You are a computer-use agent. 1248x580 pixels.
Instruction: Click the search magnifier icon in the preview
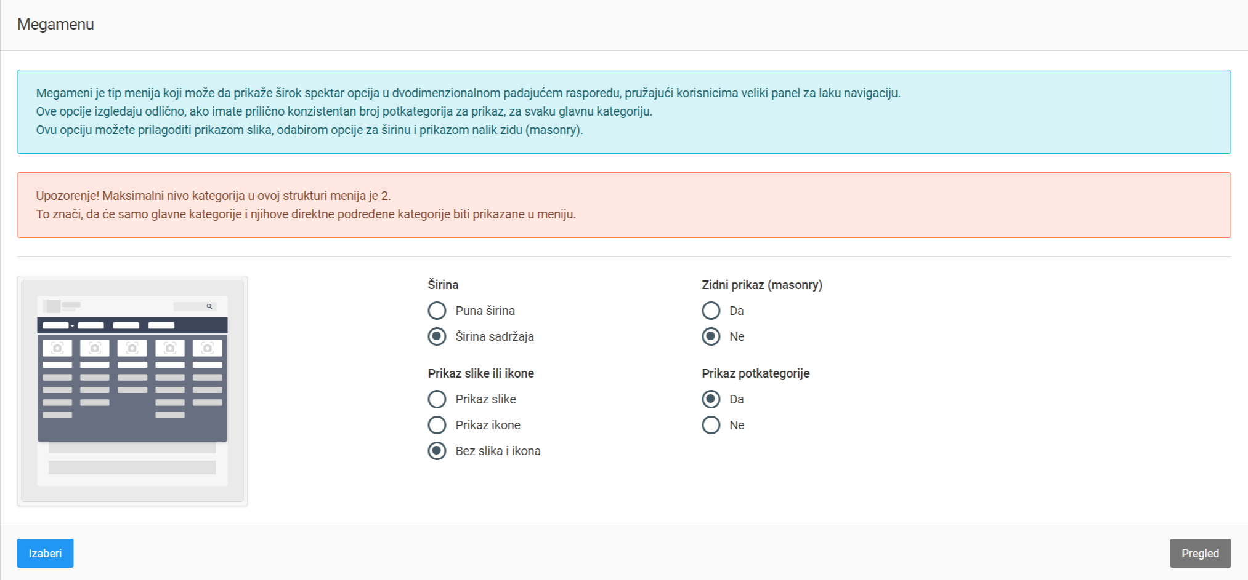tap(209, 306)
